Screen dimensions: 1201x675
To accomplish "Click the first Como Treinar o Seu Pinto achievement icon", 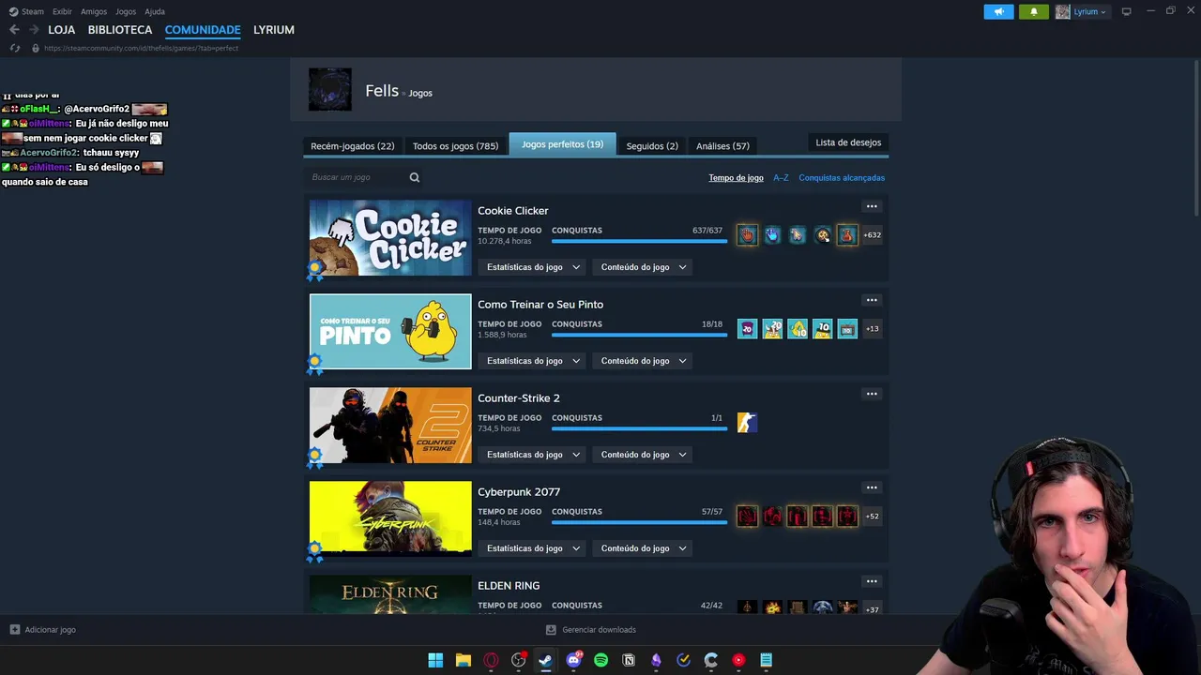I will 747,329.
